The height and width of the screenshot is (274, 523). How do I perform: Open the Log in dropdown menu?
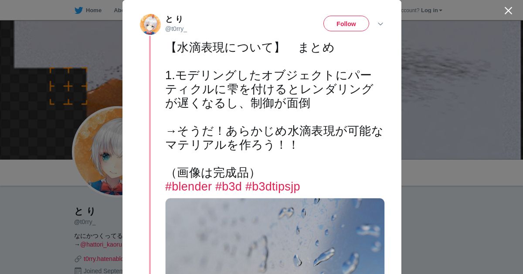429,10
